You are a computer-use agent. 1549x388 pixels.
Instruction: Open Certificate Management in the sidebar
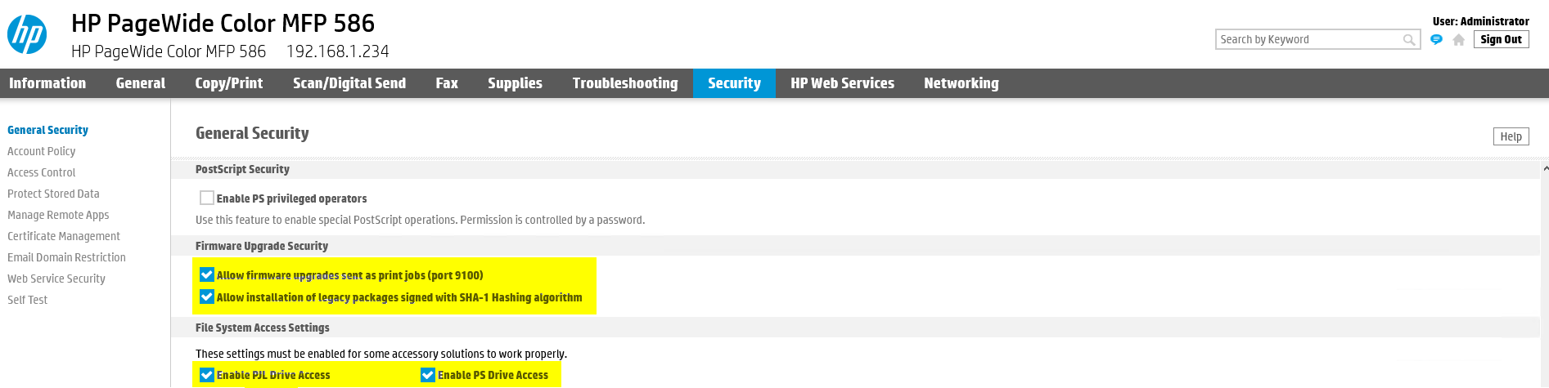pyautogui.click(x=64, y=236)
